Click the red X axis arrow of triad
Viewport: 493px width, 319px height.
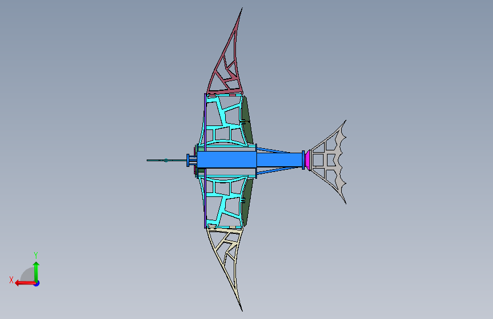click(x=24, y=283)
